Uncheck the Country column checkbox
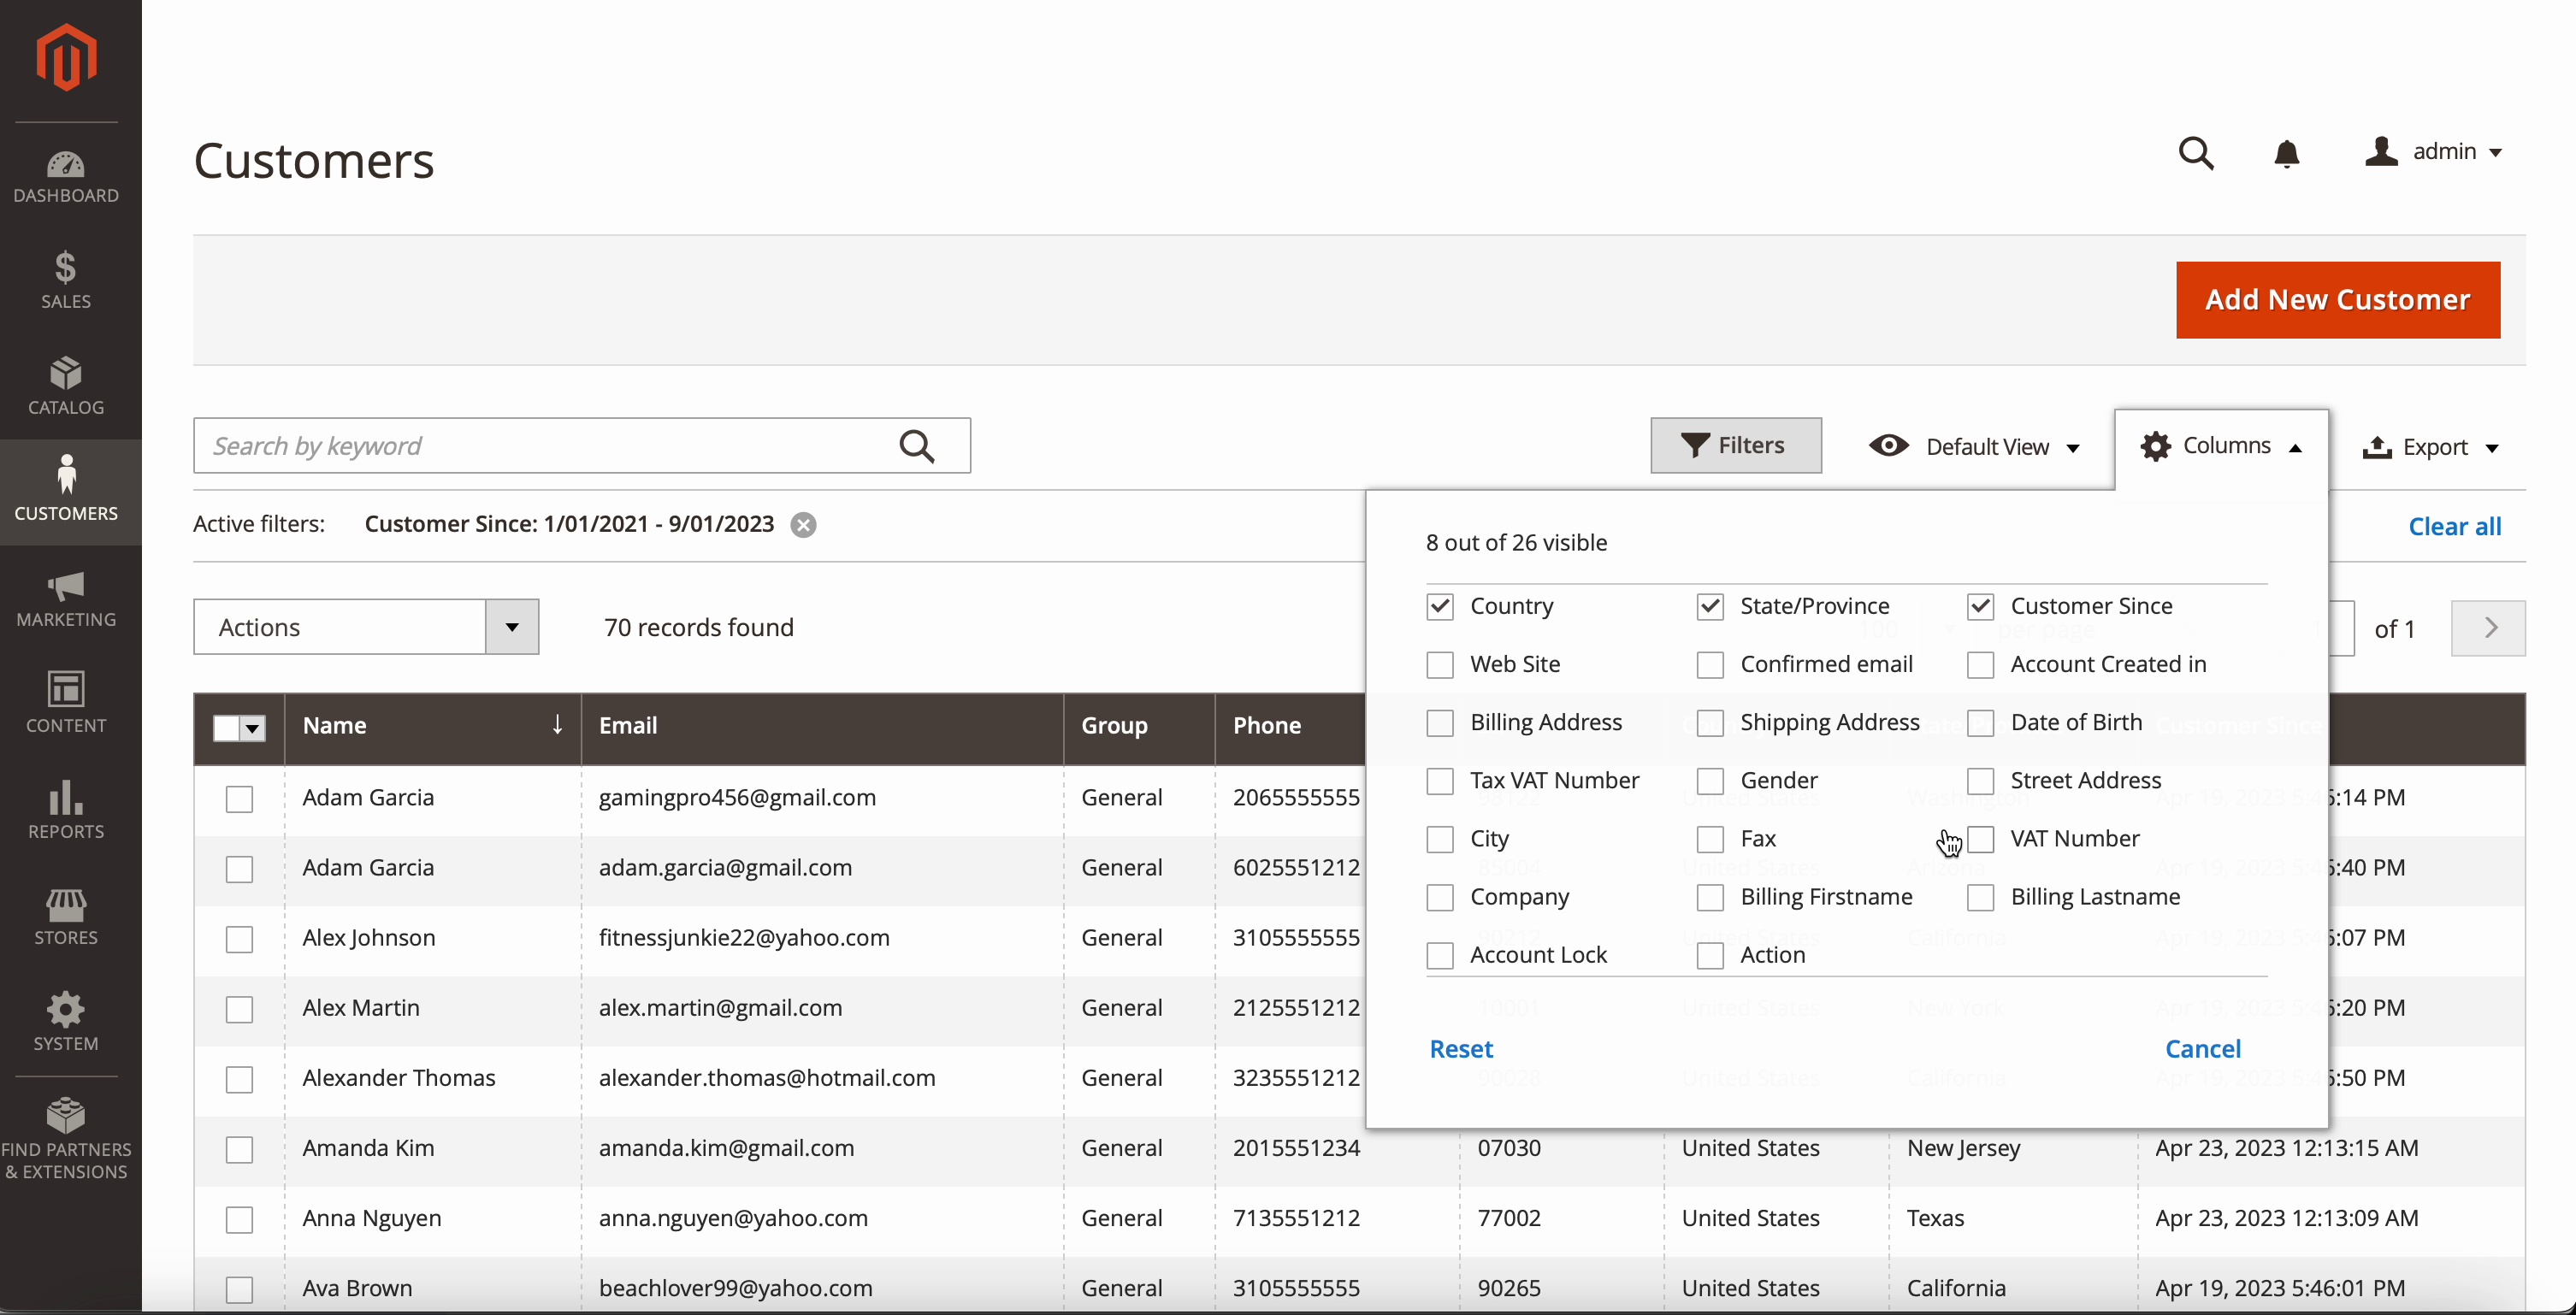This screenshot has height=1315, width=2576. point(1440,606)
